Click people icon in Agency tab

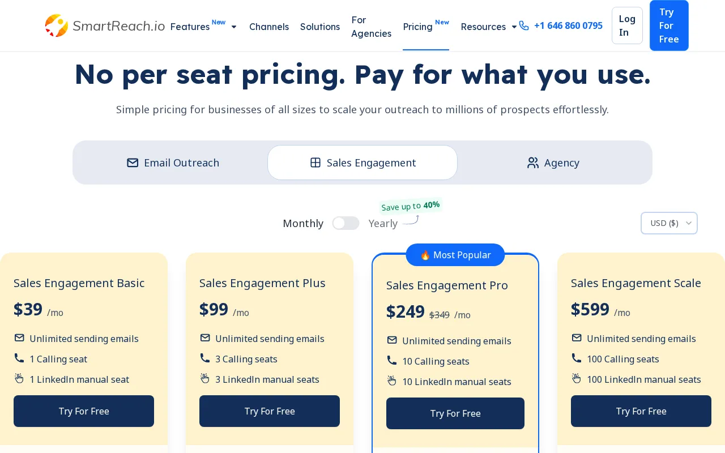click(533, 163)
